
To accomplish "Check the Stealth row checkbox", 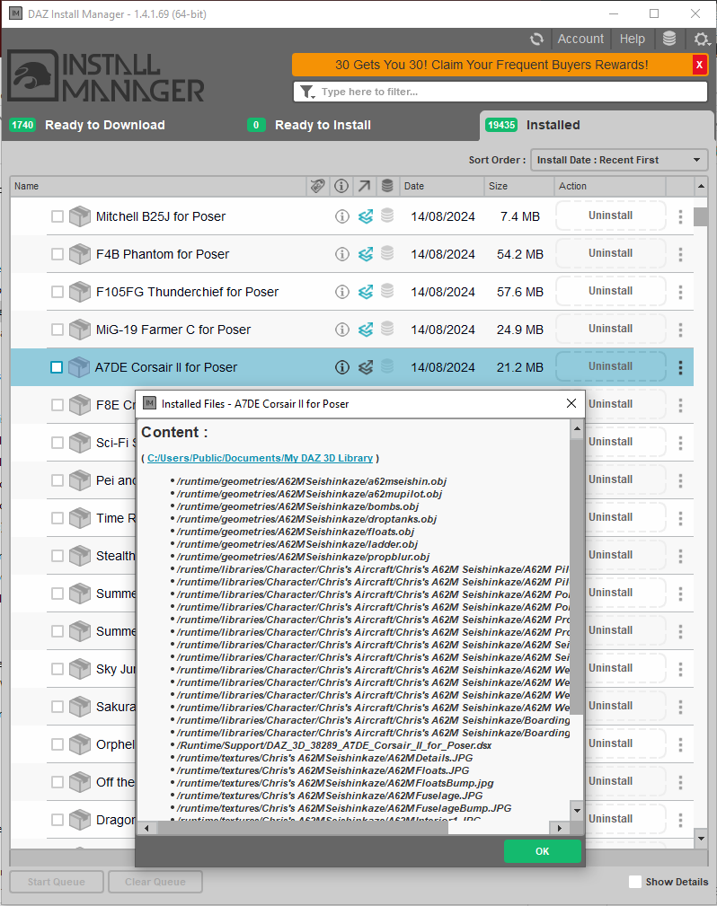I will point(58,556).
